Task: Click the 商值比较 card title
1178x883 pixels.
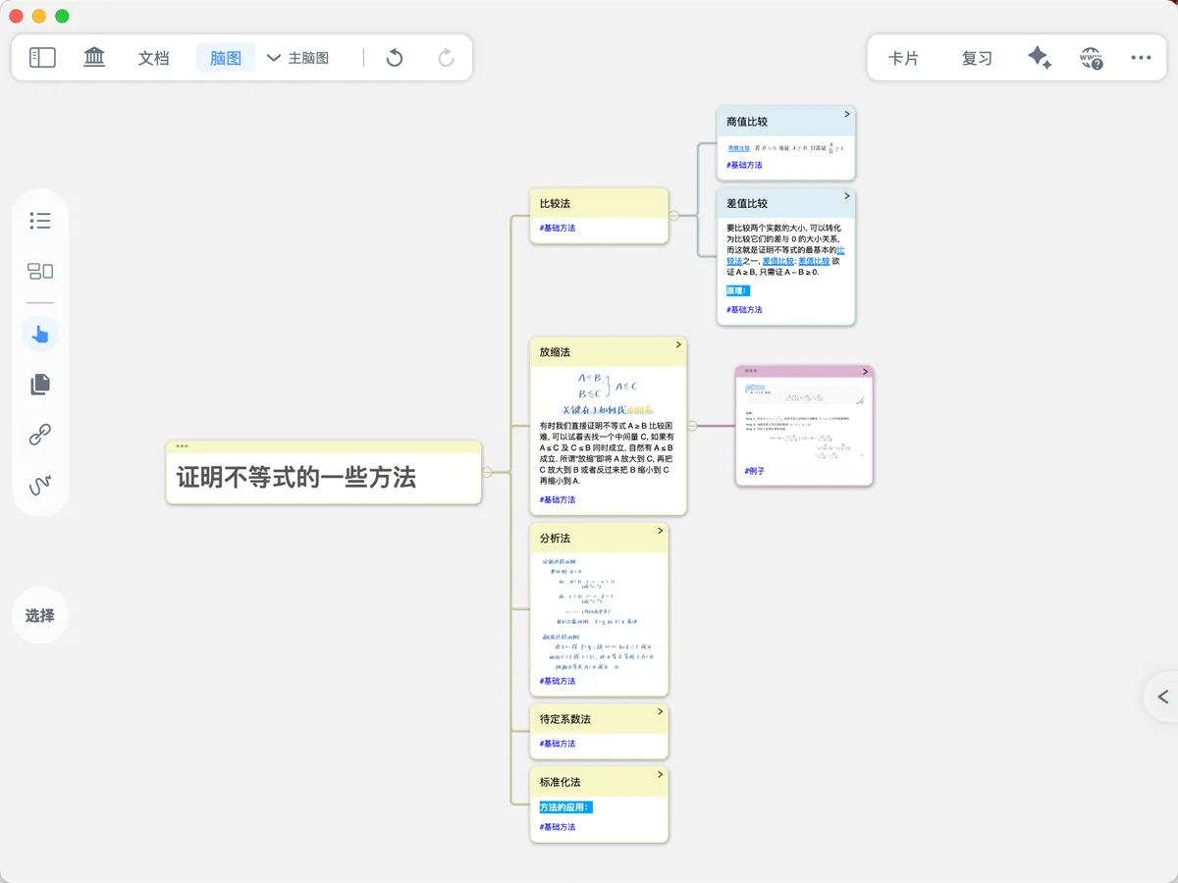Action: tap(747, 122)
